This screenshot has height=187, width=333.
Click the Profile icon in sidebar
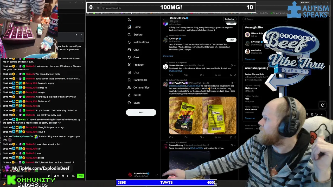pyautogui.click(x=129, y=95)
